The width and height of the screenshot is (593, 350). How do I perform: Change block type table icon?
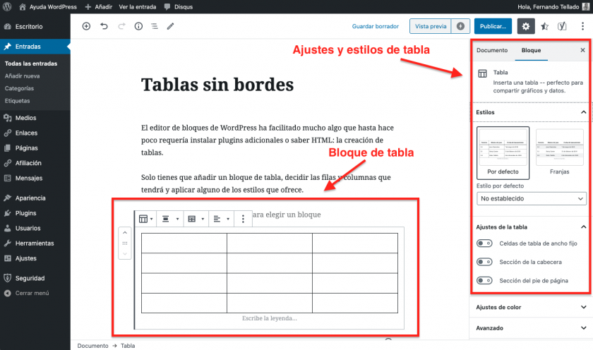coord(145,219)
